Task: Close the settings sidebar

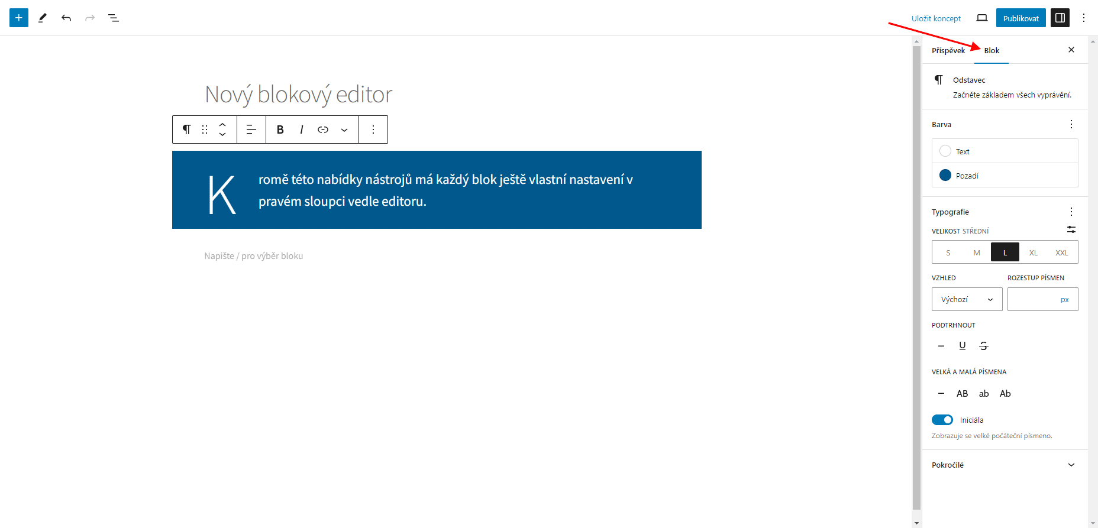Action: coord(1071,50)
